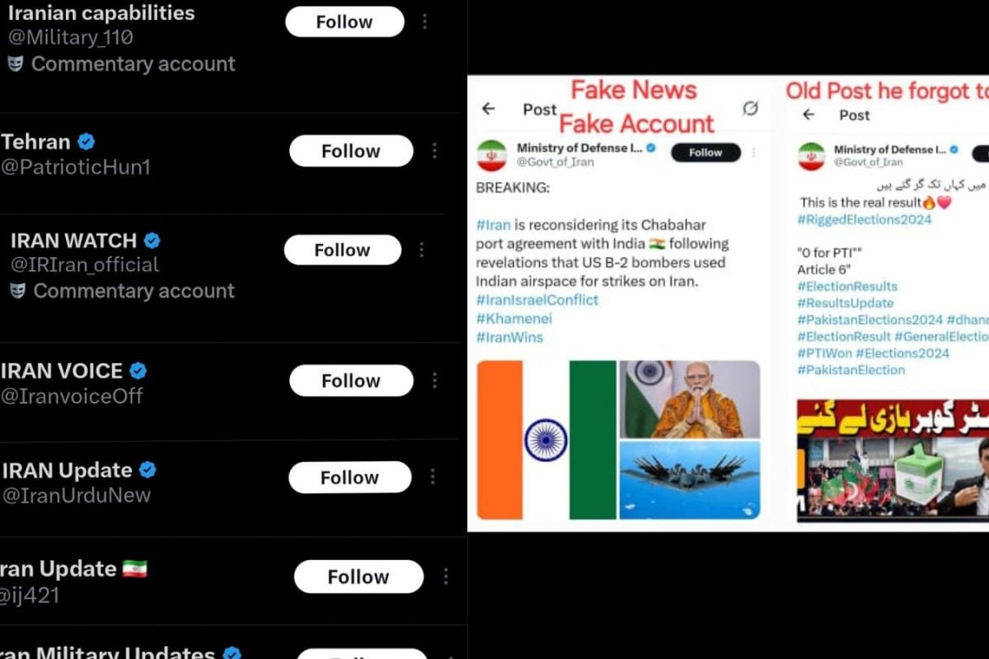Follow Ministry of Defense account in post
Image resolution: width=989 pixels, height=659 pixels.
point(705,152)
